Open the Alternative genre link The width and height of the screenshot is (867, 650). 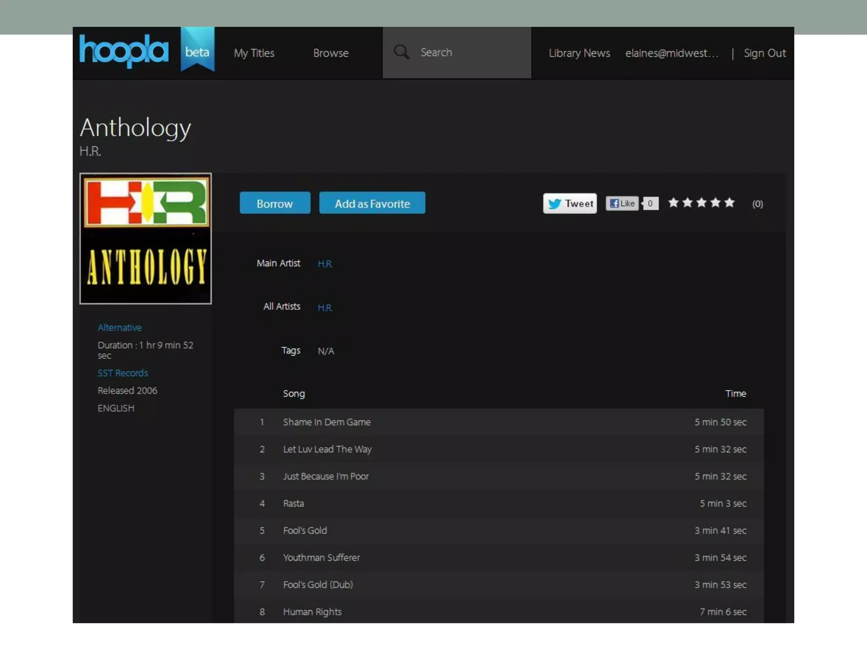pos(119,328)
